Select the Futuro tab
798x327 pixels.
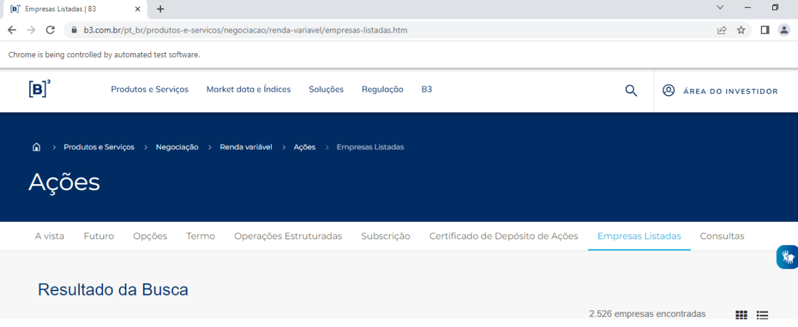(99, 236)
